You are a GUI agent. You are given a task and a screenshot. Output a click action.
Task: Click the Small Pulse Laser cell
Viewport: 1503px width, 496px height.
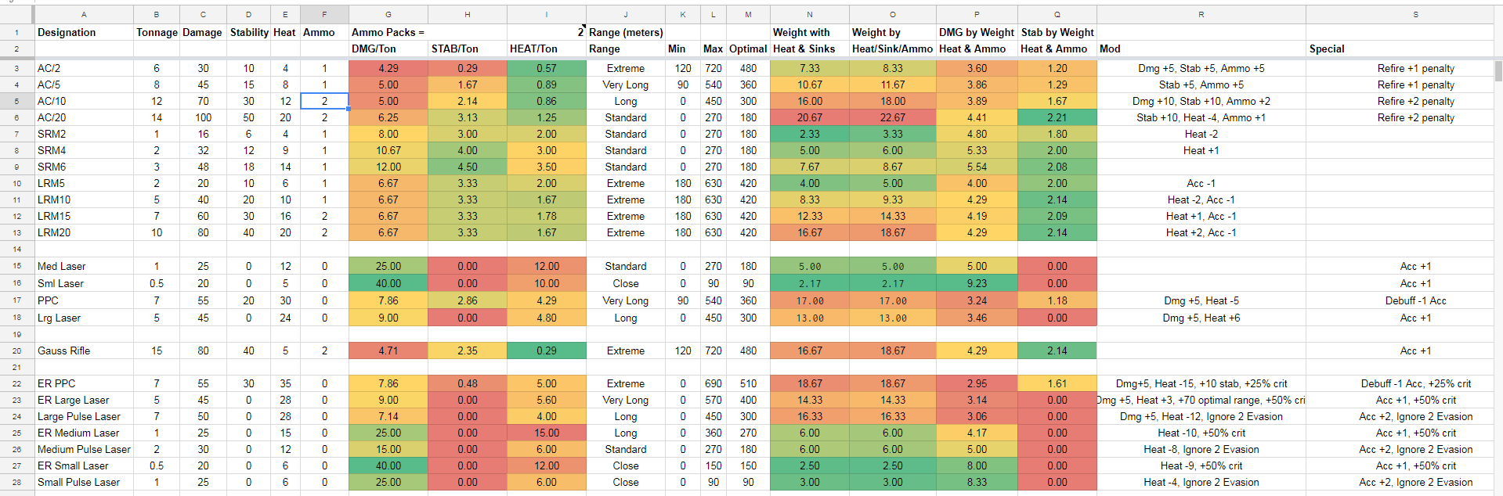coord(84,482)
